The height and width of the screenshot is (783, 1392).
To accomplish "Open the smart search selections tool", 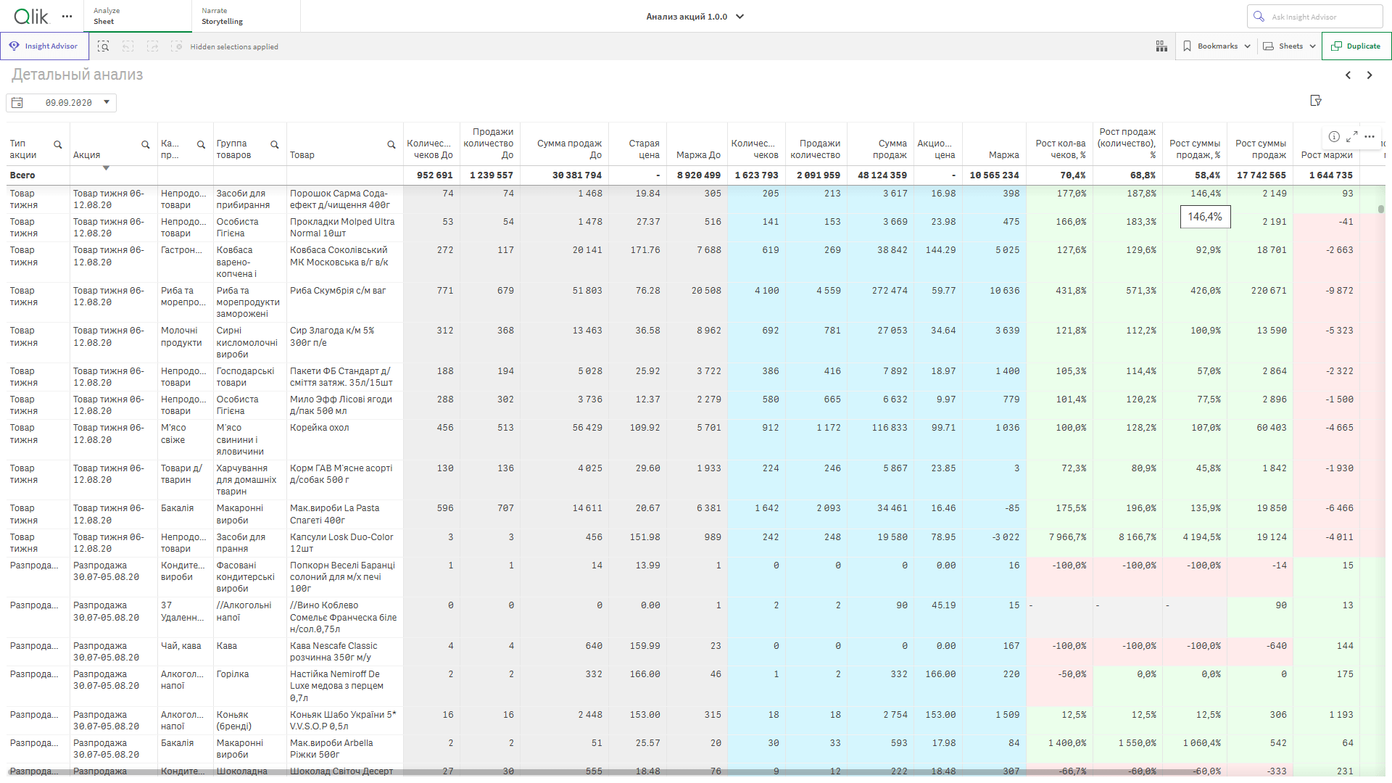I will (x=104, y=46).
